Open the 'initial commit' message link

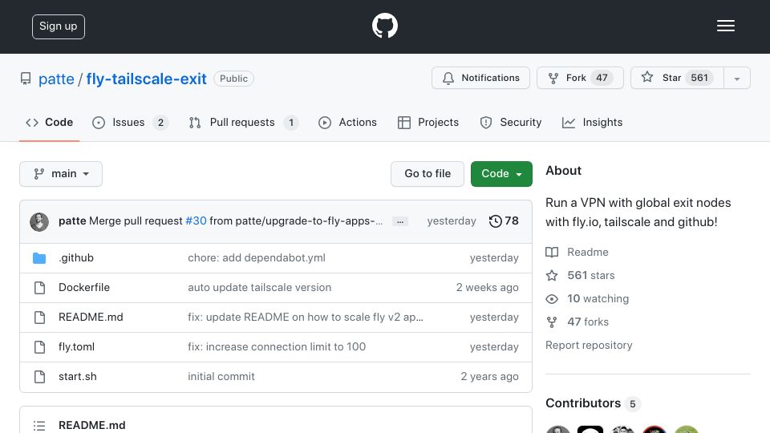(x=221, y=377)
